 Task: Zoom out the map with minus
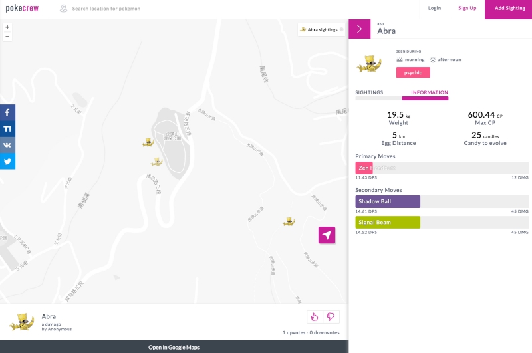click(7, 37)
